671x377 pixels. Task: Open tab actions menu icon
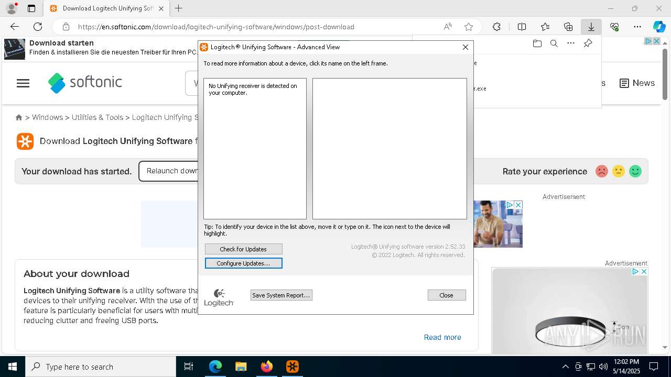coord(31,8)
